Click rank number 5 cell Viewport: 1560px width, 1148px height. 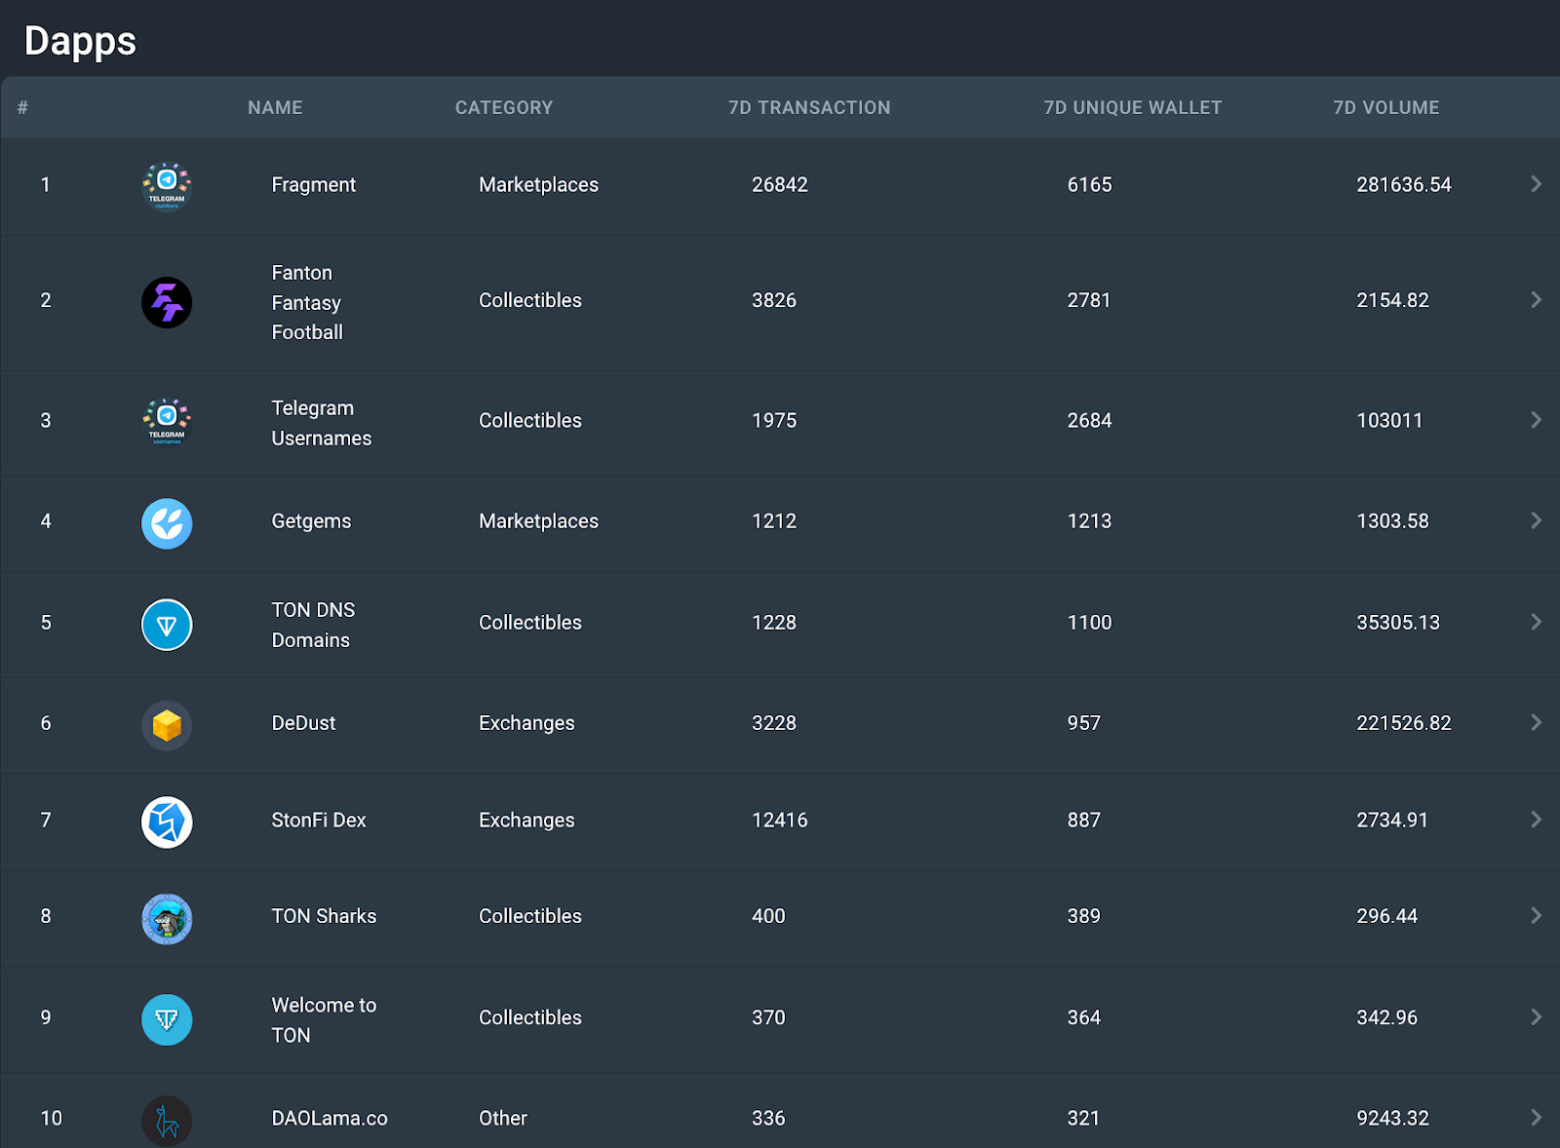(46, 622)
